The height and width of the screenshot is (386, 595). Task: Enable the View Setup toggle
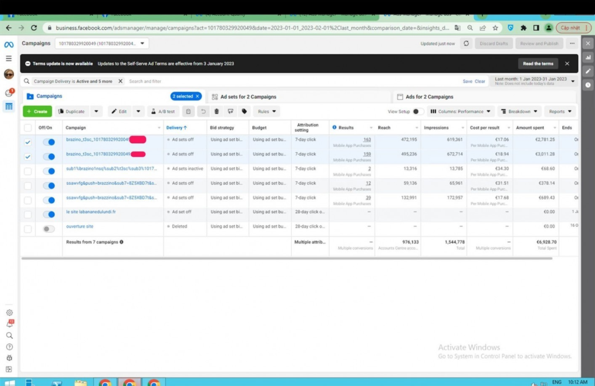417,111
